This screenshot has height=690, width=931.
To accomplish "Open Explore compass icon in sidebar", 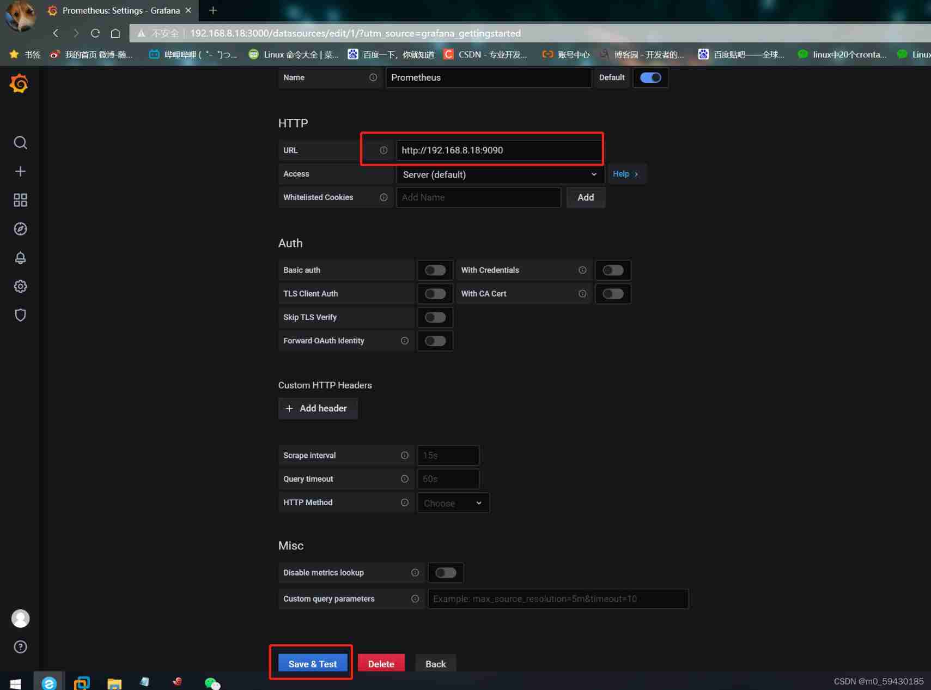I will (20, 229).
